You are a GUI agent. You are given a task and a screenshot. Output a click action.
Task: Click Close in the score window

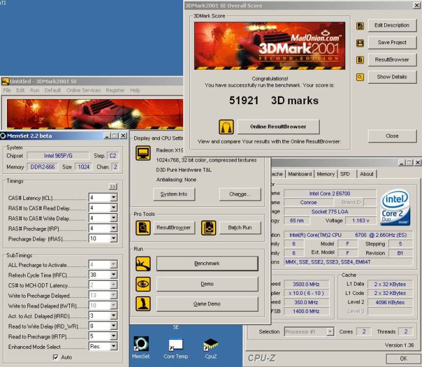click(x=392, y=136)
